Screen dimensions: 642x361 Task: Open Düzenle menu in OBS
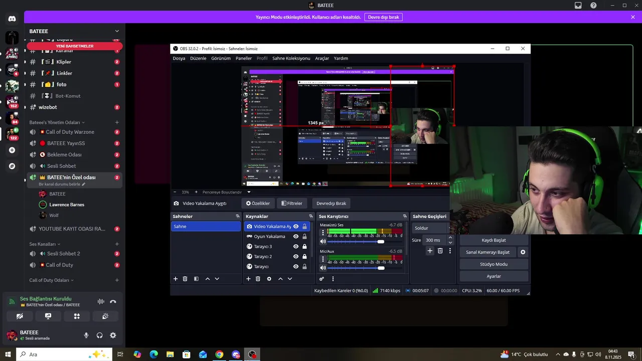click(x=198, y=58)
